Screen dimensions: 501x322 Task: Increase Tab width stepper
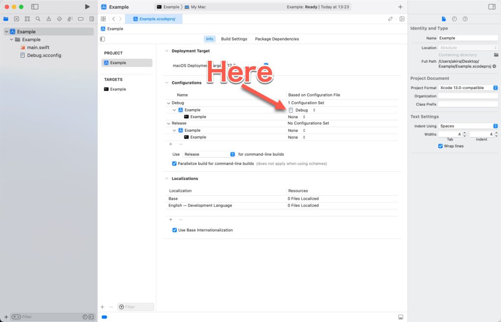465,133
